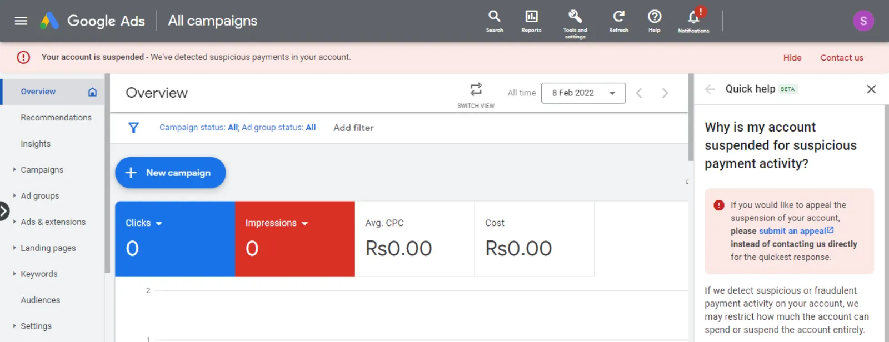Click the Overview home icon
This screenshot has height=342, width=889.
pyautogui.click(x=93, y=92)
